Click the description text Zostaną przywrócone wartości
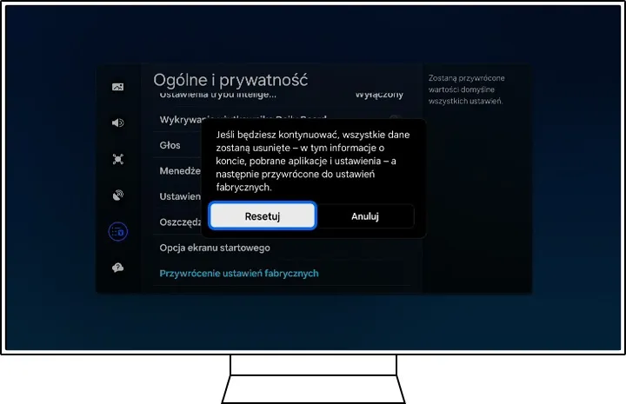The width and height of the screenshot is (626, 404). point(466,89)
